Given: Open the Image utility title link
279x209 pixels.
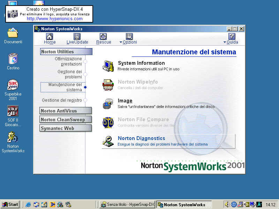Looking at the screenshot, I should (125, 101).
